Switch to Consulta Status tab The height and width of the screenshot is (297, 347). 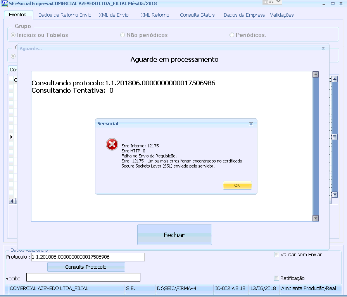[x=197, y=15]
